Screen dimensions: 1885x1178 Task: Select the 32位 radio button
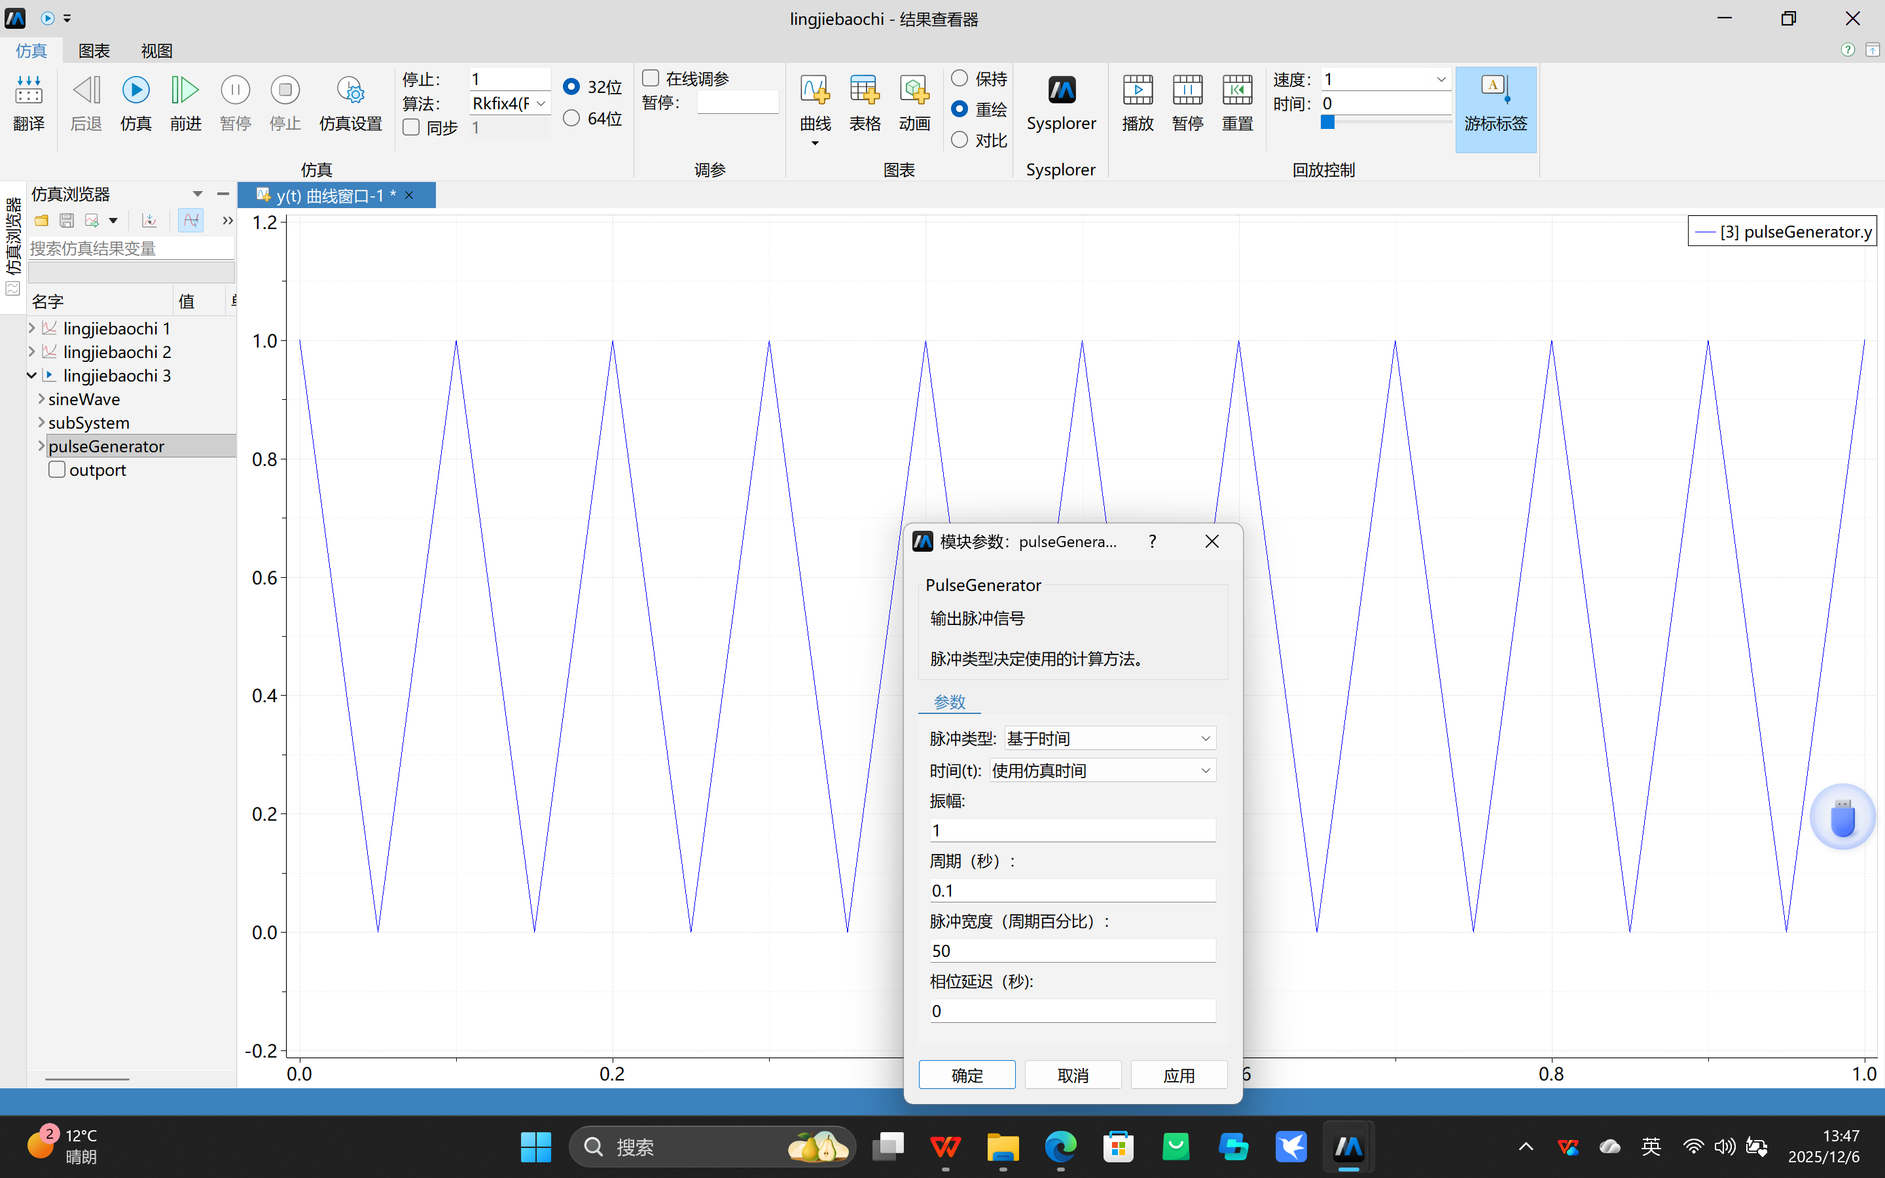pyautogui.click(x=571, y=86)
